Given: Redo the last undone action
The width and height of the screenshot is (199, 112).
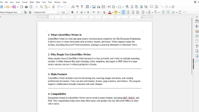Looking at the screenshot, I should [65, 7].
